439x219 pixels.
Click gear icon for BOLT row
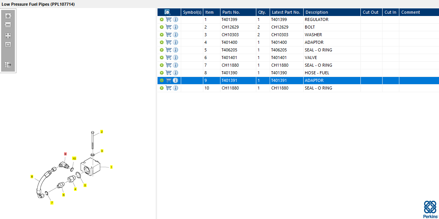click(162, 27)
